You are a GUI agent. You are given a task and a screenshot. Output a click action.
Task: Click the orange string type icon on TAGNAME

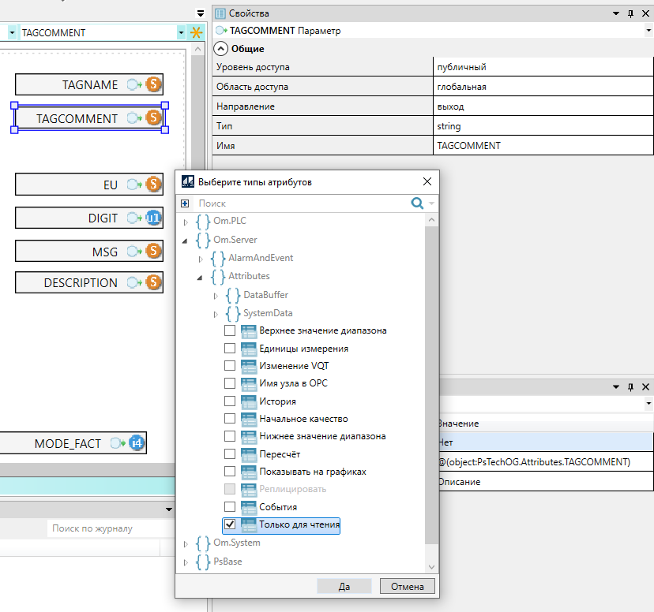153,85
